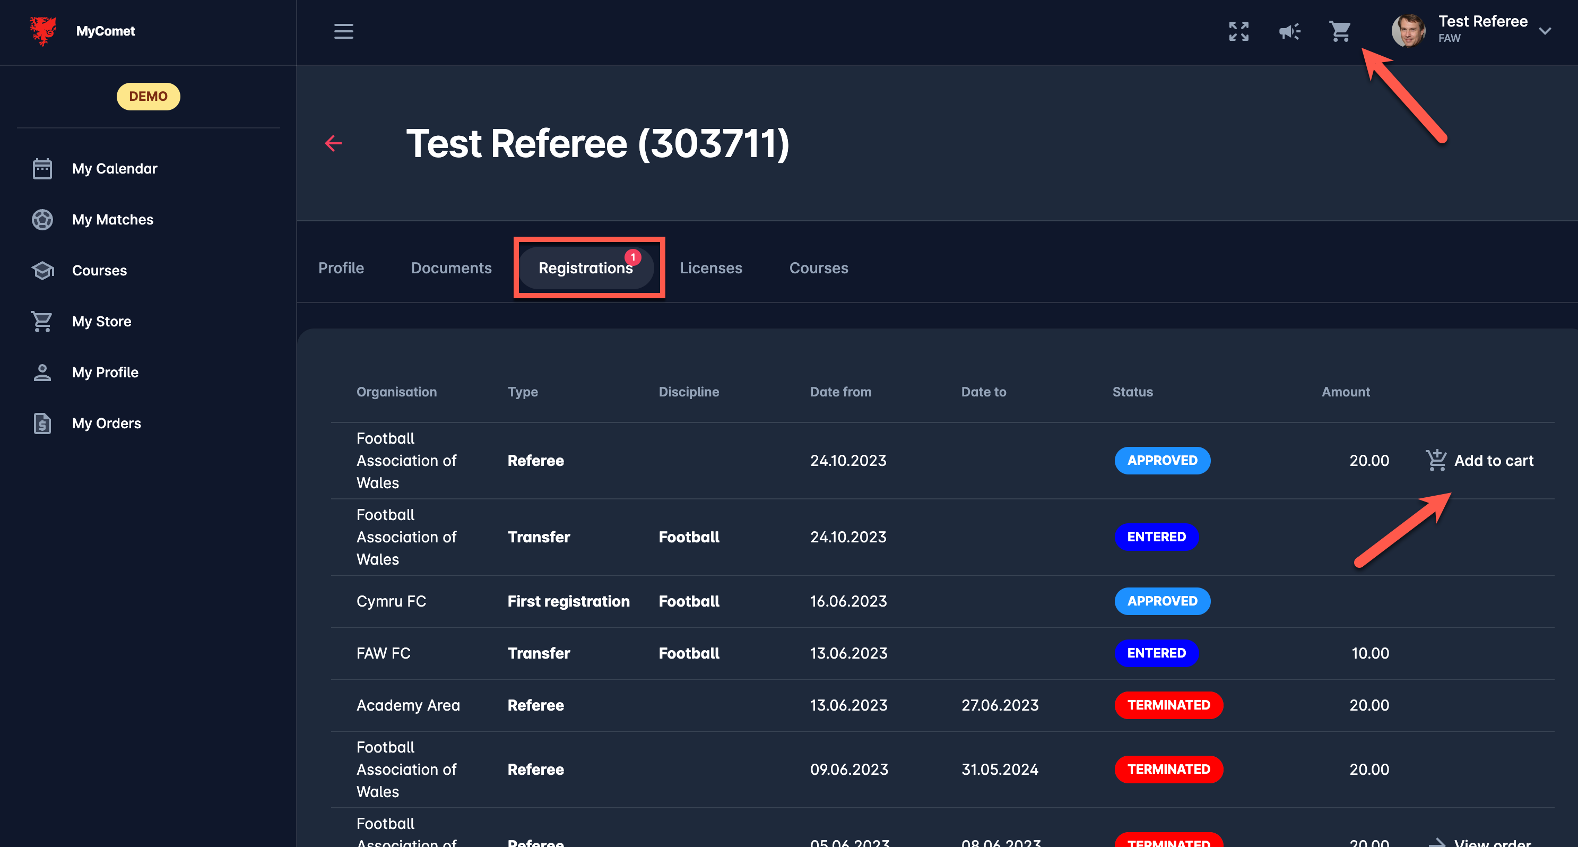Open announcements megaphone icon
The height and width of the screenshot is (847, 1578).
1289,31
